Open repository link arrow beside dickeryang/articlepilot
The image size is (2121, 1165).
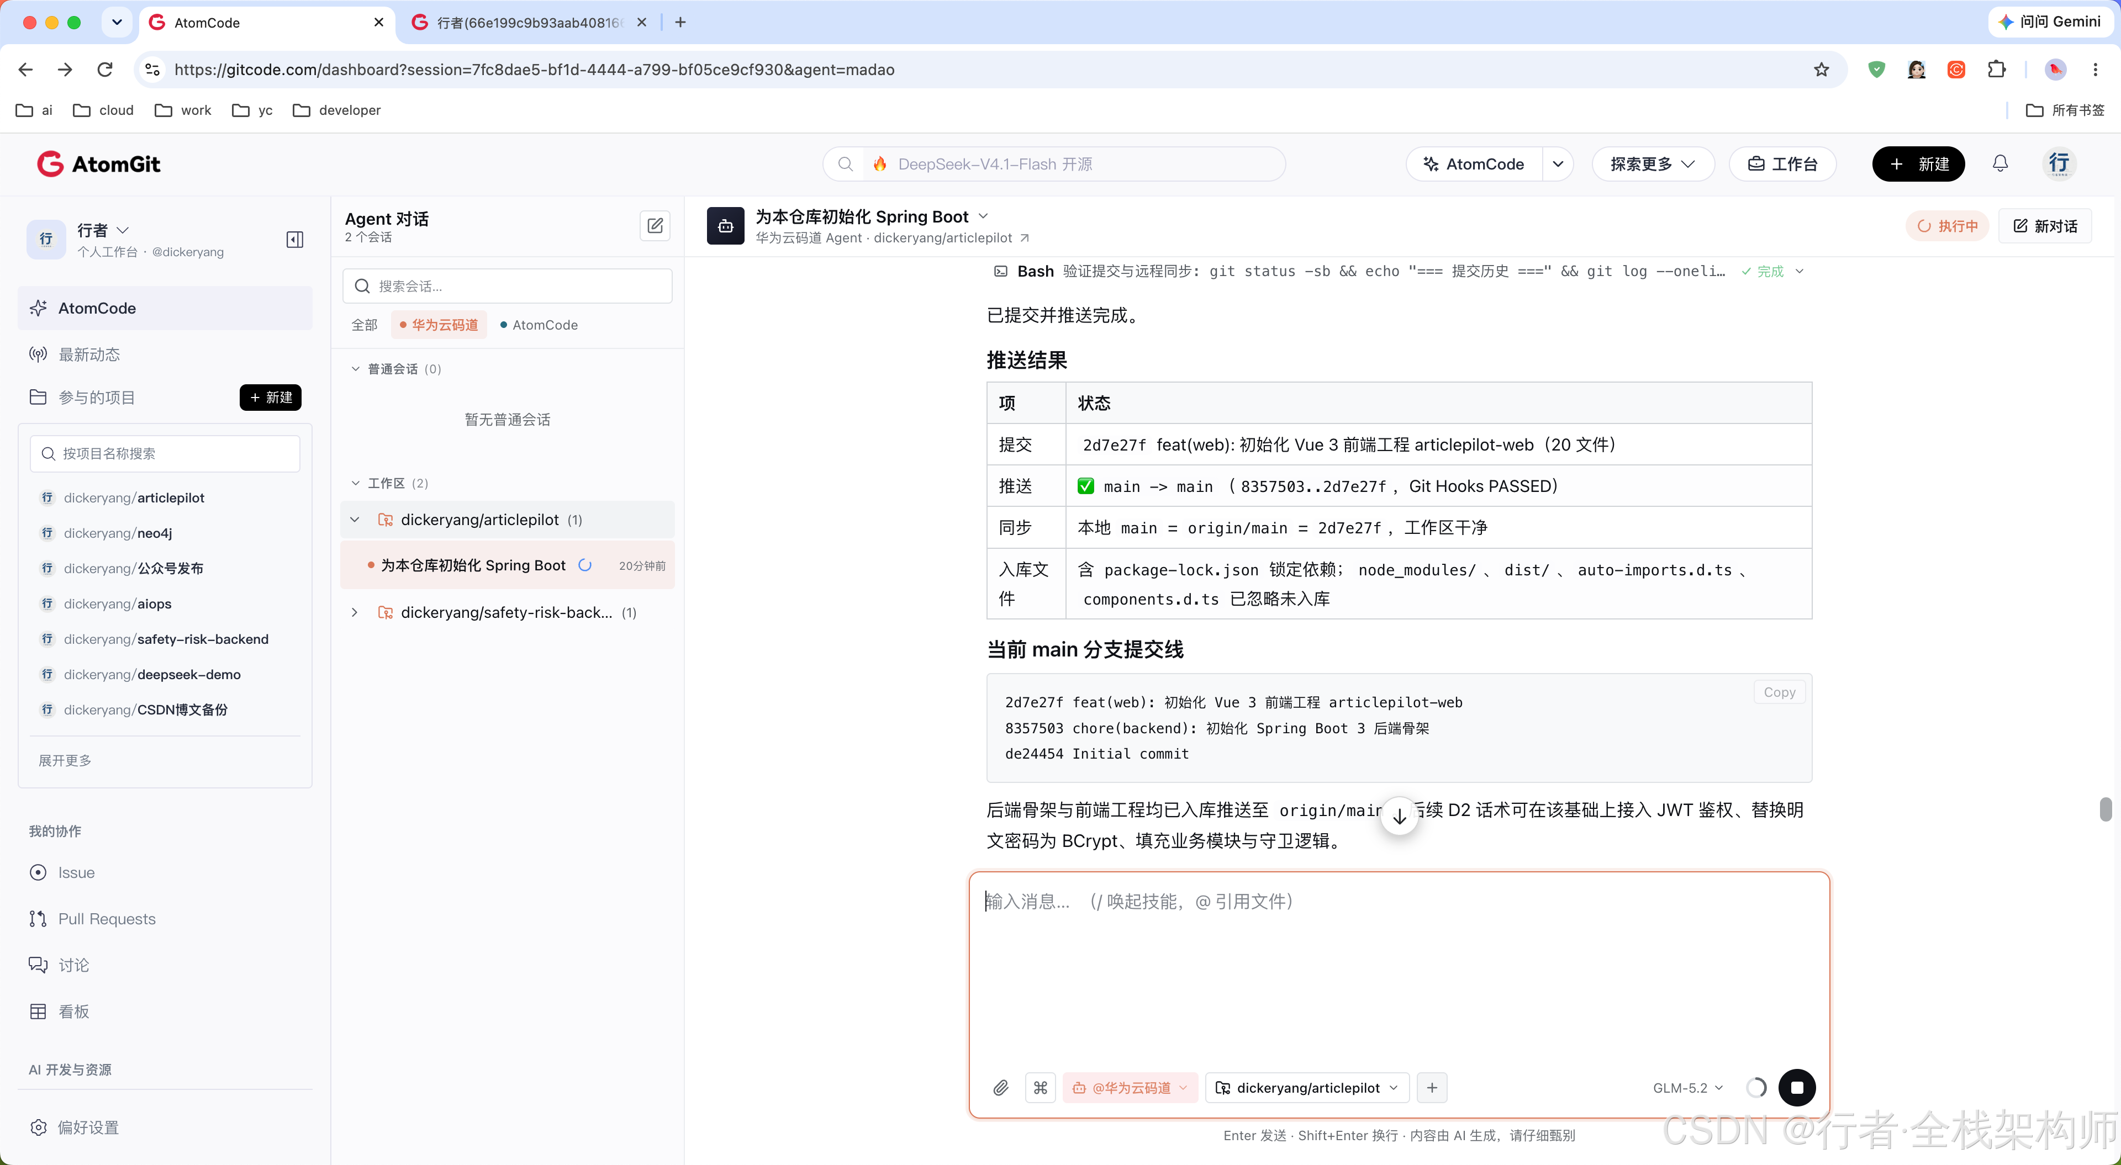tap(1024, 238)
